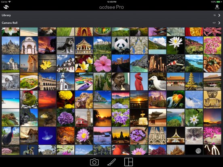Open the bird flying in sky photo
Viewport: 223px width, 167px height.
(x=194, y=100)
